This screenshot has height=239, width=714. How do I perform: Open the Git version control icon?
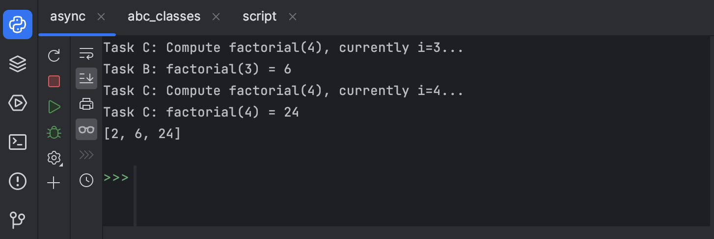pos(18,220)
